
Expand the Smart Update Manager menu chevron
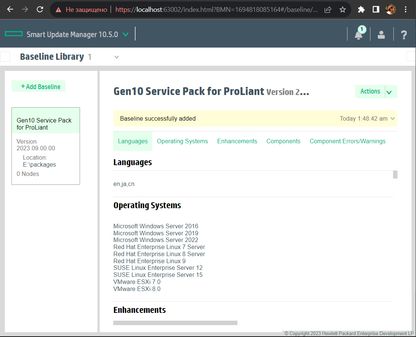[x=126, y=35]
